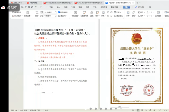
Task: Click the Undo arrow icon
Action: (x=36, y=7)
